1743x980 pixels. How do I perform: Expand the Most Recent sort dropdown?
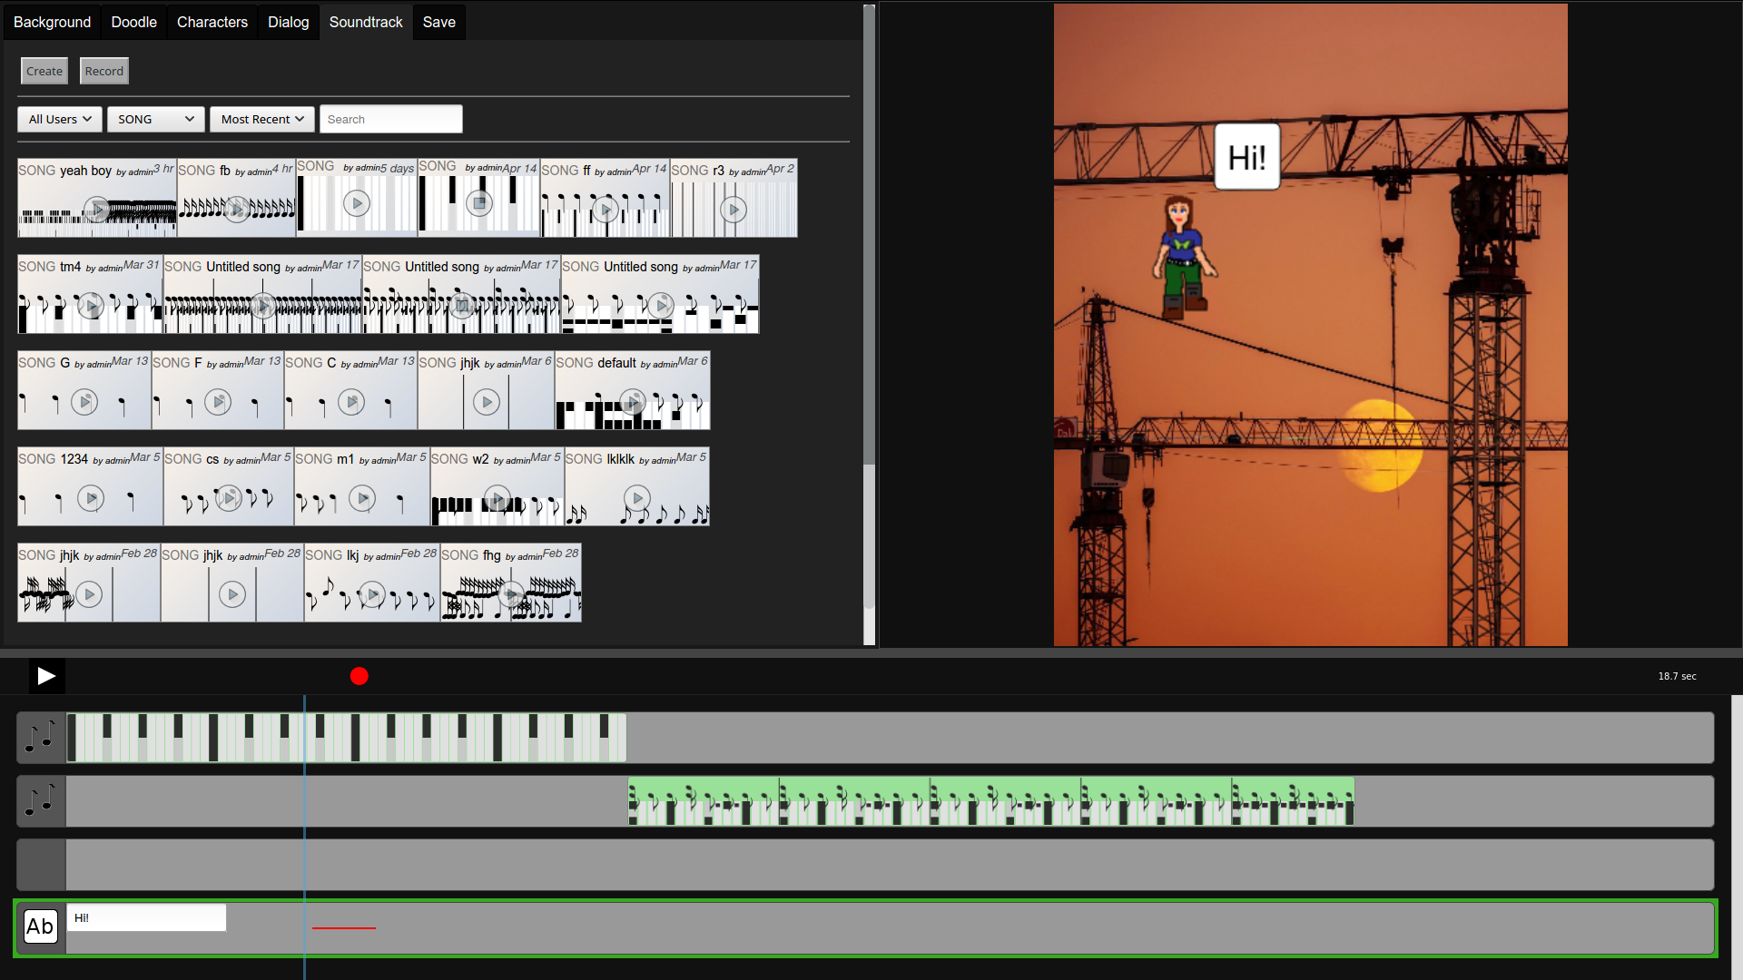(x=262, y=119)
